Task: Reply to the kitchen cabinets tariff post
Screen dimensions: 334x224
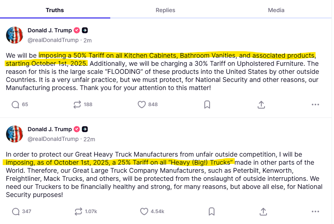Action: (15, 105)
